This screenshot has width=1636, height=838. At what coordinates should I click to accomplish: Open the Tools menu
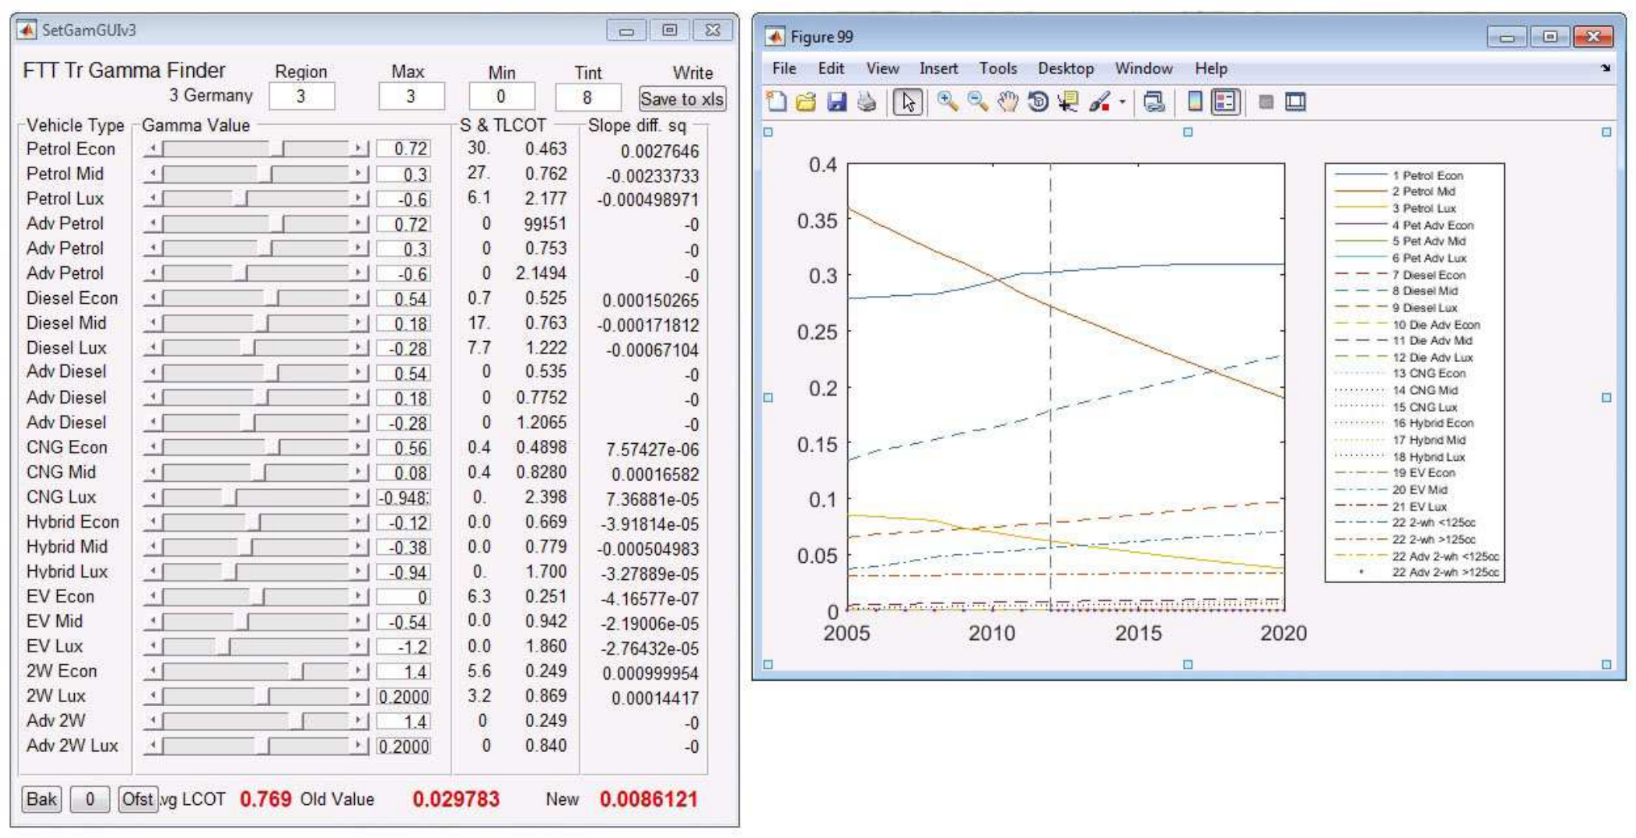998,68
